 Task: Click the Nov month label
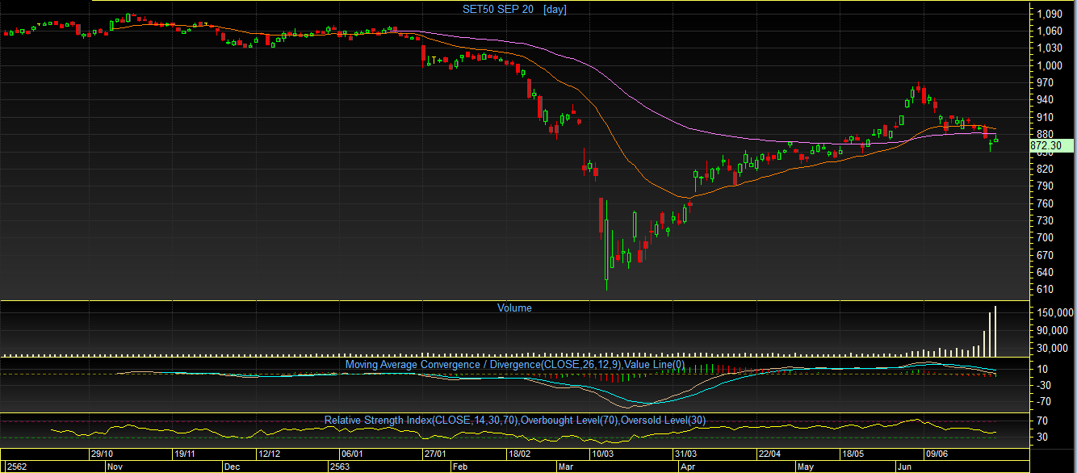[x=115, y=467]
